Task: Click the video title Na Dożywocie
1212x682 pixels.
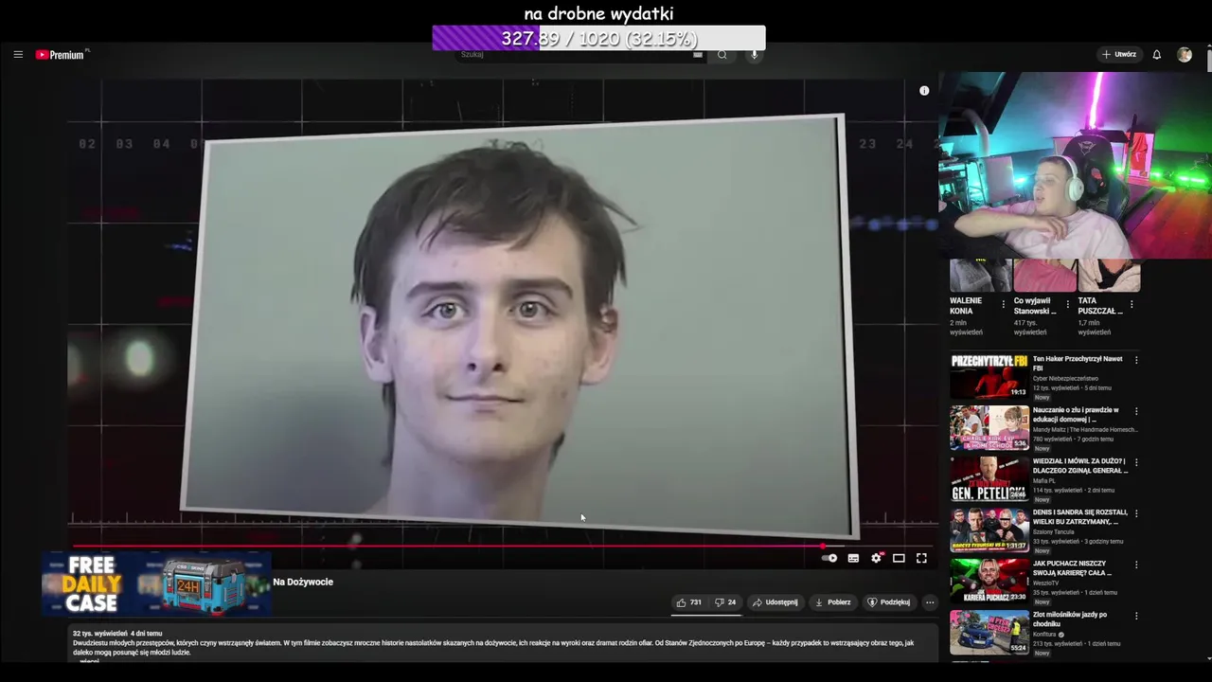Action: (x=303, y=583)
